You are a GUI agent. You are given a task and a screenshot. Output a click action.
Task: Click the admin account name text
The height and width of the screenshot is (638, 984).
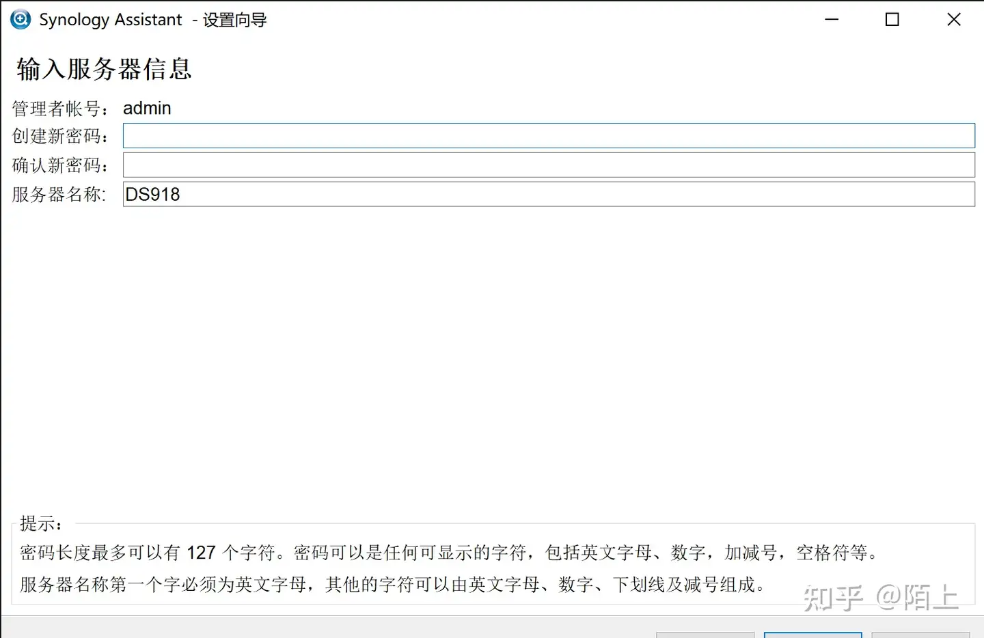[x=147, y=108]
